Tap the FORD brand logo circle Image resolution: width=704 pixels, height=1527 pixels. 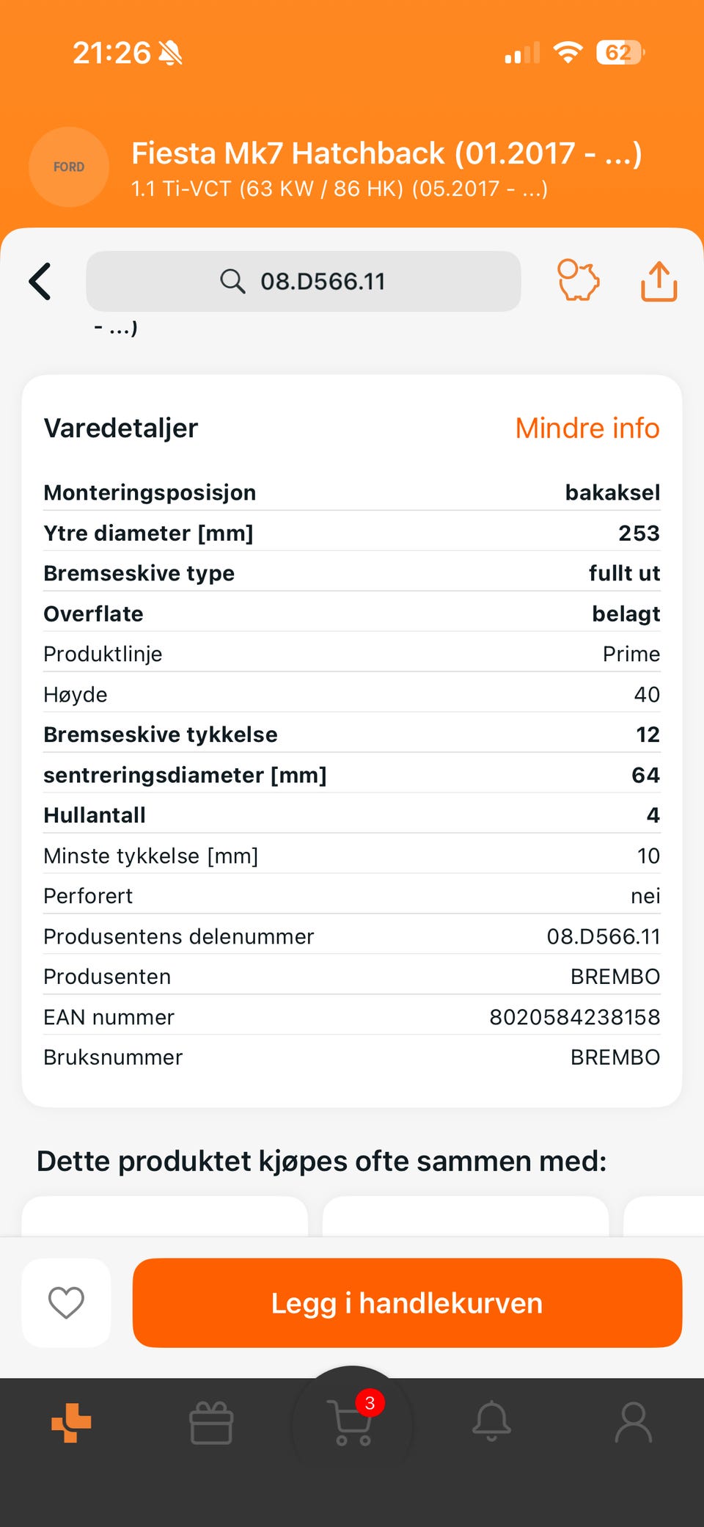(69, 167)
